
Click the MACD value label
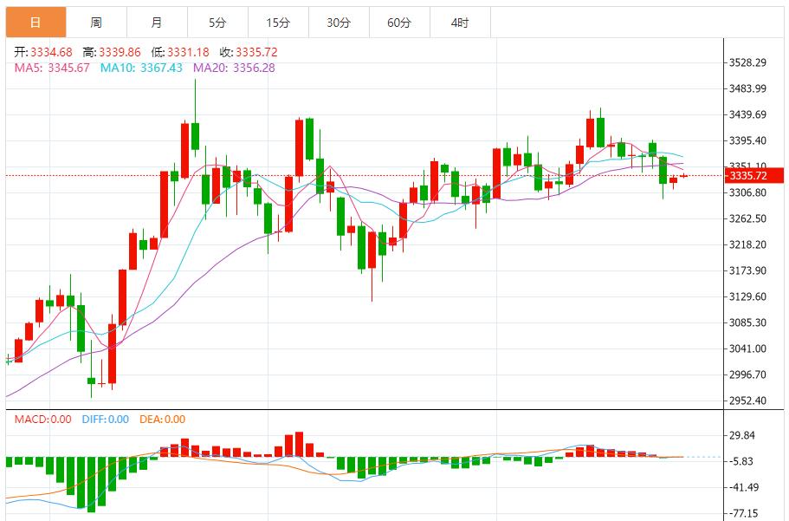pyautogui.click(x=42, y=420)
